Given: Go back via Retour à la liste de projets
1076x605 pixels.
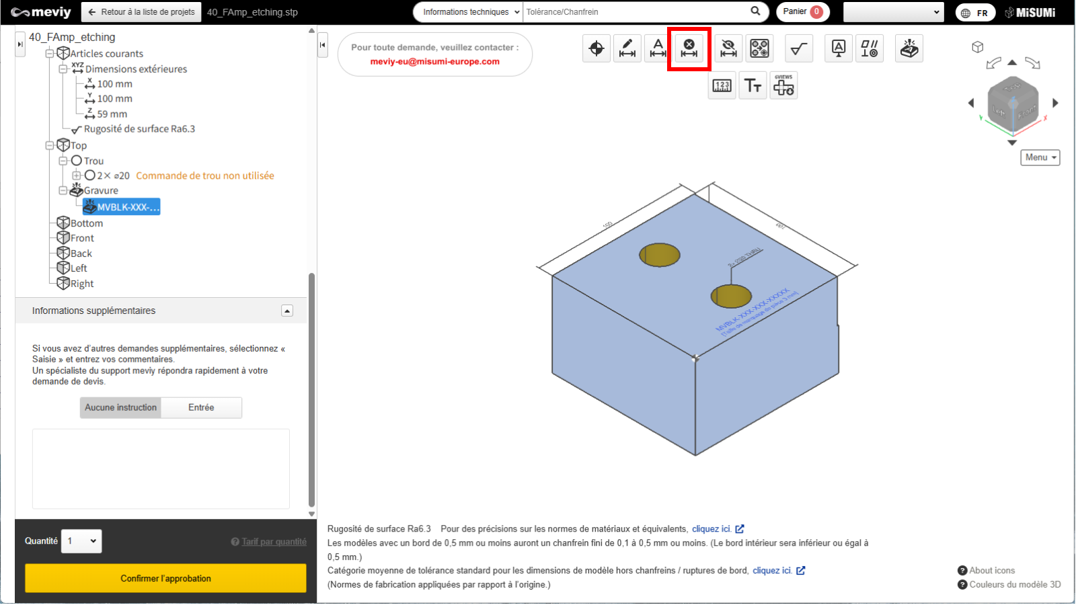Looking at the screenshot, I should pos(141,12).
